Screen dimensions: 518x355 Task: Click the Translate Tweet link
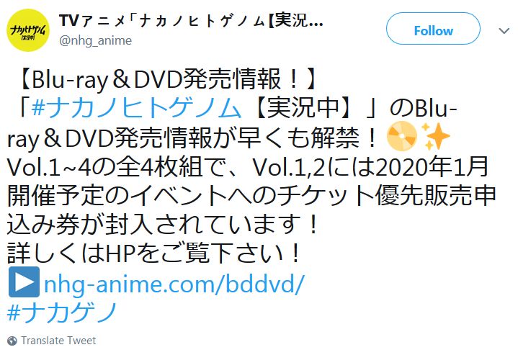tap(58, 341)
